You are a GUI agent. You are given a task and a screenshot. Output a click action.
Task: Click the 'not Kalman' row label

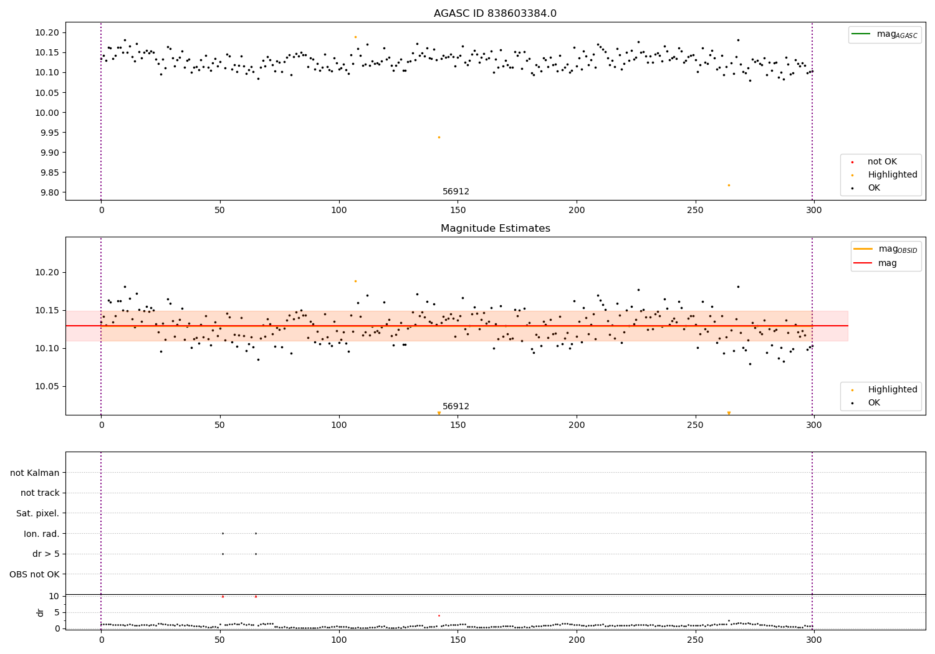click(x=35, y=473)
